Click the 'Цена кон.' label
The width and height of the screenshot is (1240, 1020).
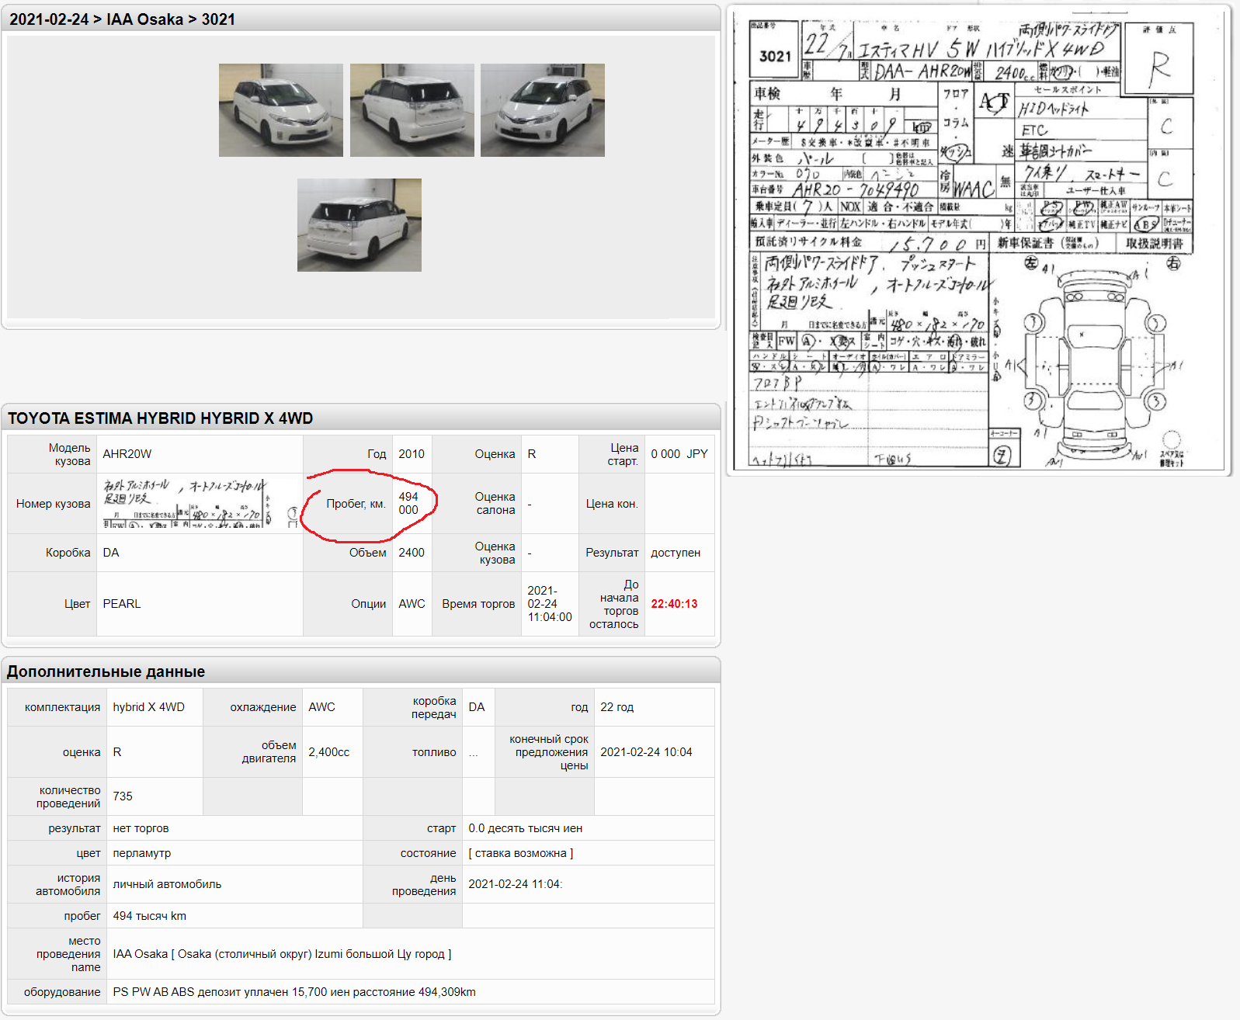point(612,504)
